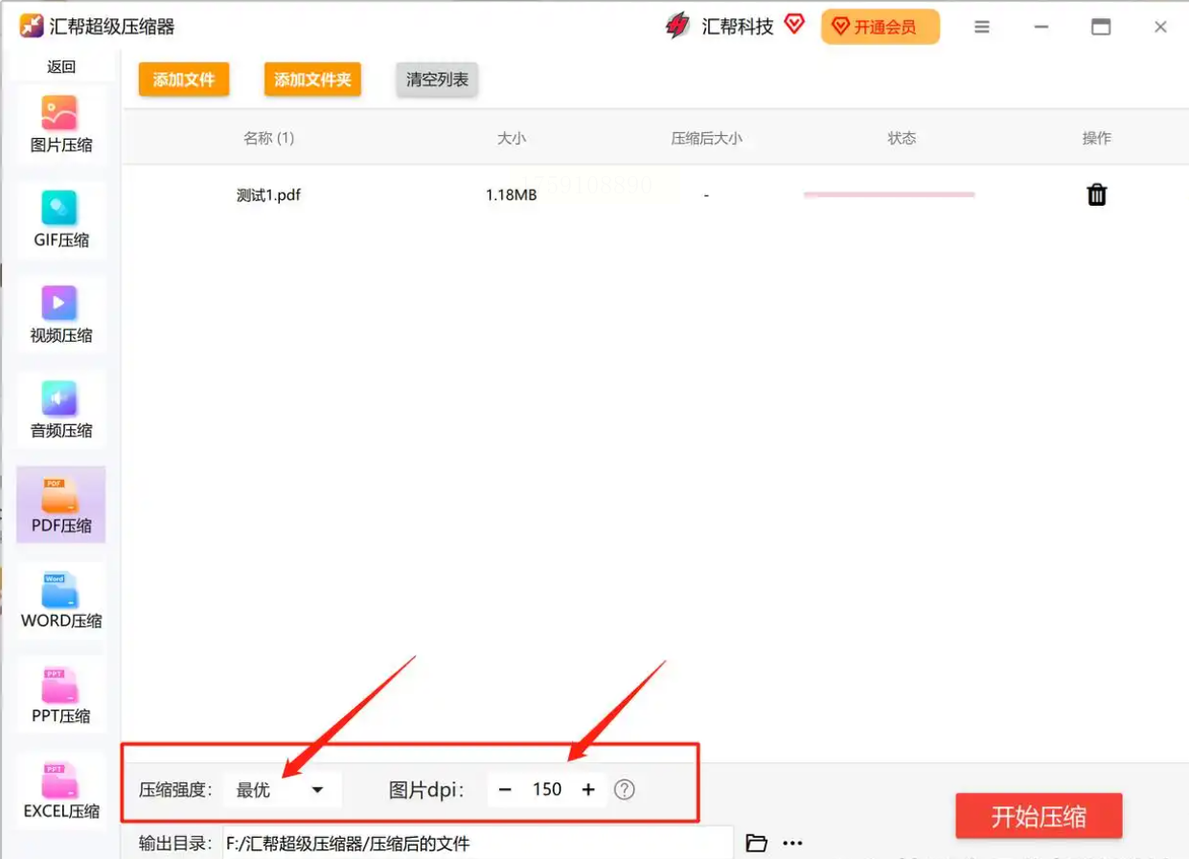Minimize the compressor window

(x=1041, y=27)
